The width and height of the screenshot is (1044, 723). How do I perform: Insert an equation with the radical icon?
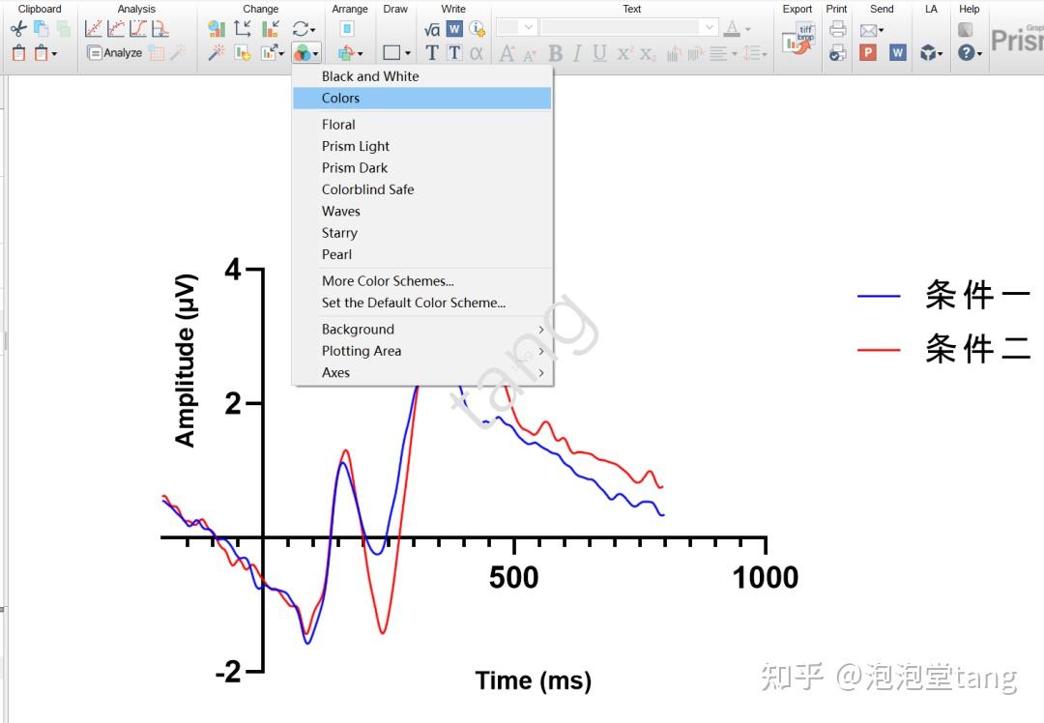[x=432, y=28]
